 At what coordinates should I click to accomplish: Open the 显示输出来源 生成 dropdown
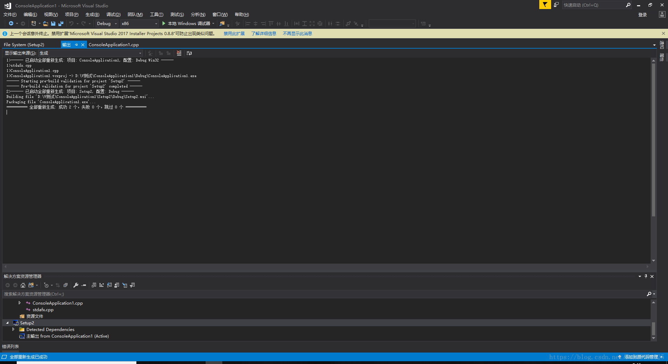90,53
